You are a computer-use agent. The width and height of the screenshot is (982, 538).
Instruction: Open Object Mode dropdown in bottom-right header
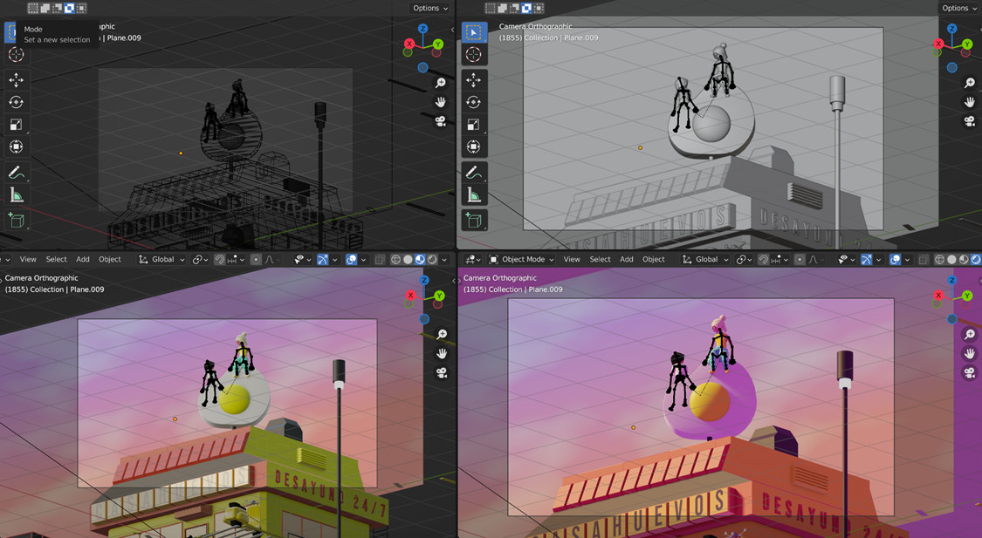pos(522,259)
